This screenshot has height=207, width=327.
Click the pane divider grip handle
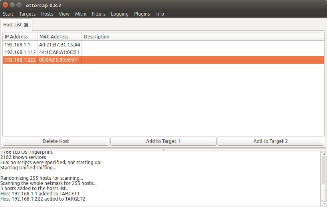164,150
